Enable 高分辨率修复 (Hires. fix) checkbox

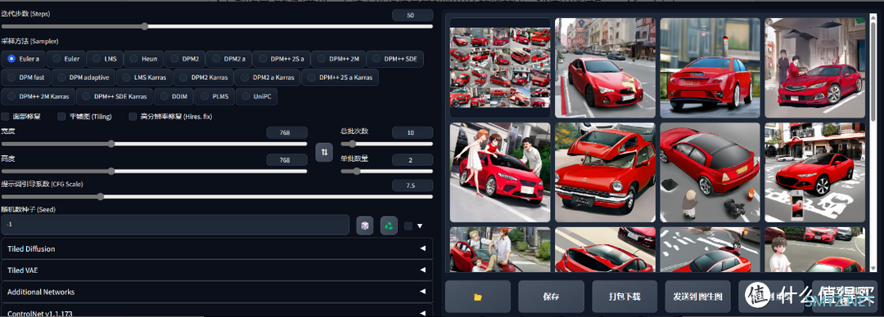[x=133, y=117]
